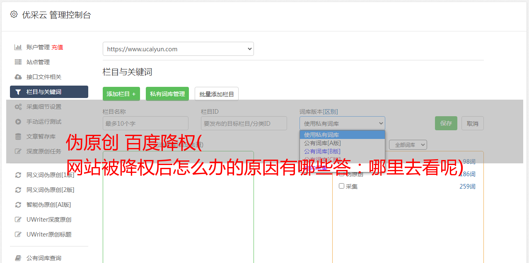Click the play circle icon for 手动运行测试
The height and width of the screenshot is (263, 529).
18,122
